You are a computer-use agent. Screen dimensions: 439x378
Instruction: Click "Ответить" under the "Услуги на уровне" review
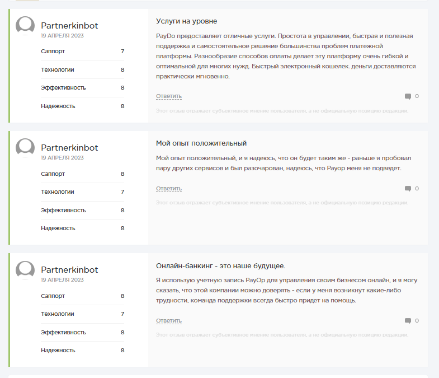click(169, 96)
